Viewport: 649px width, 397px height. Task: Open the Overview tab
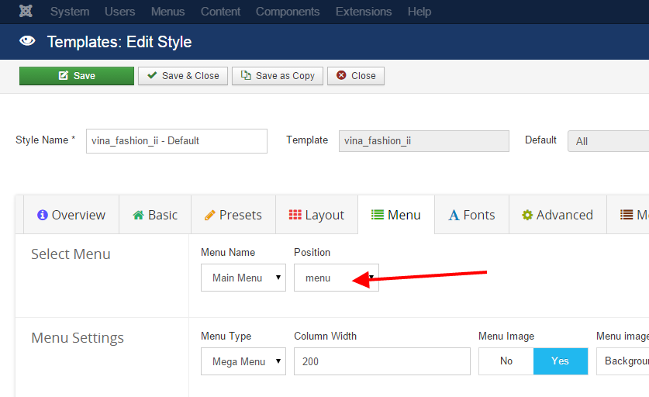point(71,215)
